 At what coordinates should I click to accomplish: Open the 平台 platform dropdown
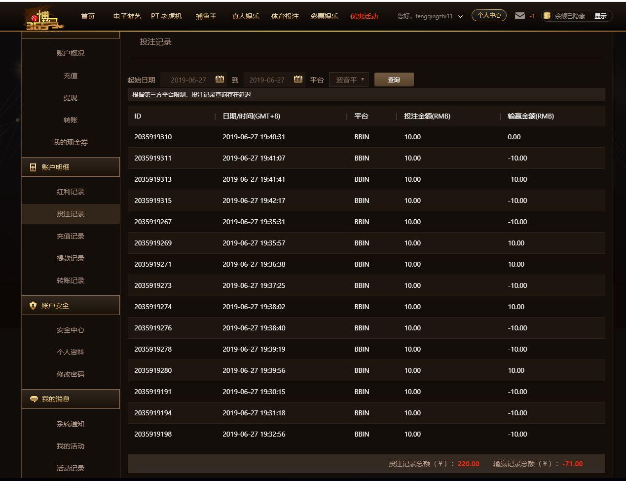pyautogui.click(x=349, y=80)
